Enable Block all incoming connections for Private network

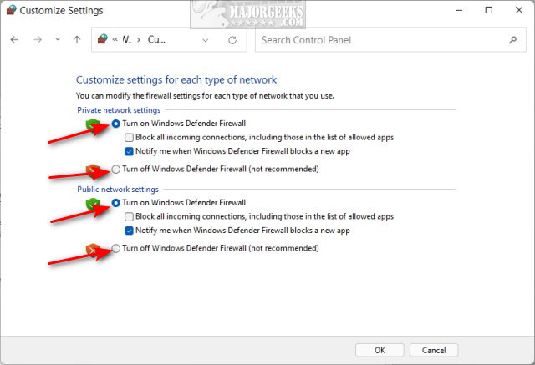click(129, 138)
